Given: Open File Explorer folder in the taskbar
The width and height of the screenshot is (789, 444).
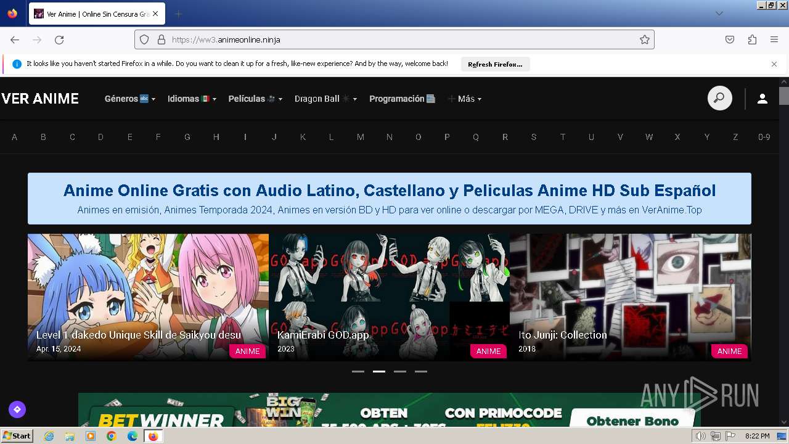Looking at the screenshot, I should (x=70, y=436).
